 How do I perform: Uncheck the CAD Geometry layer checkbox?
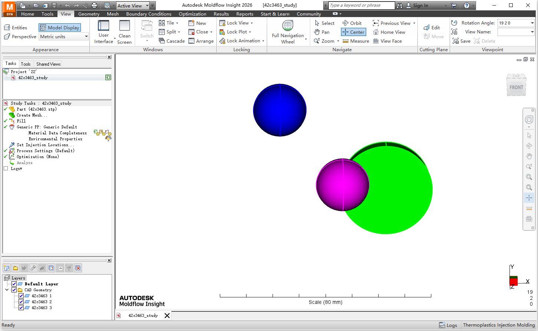pos(14,290)
